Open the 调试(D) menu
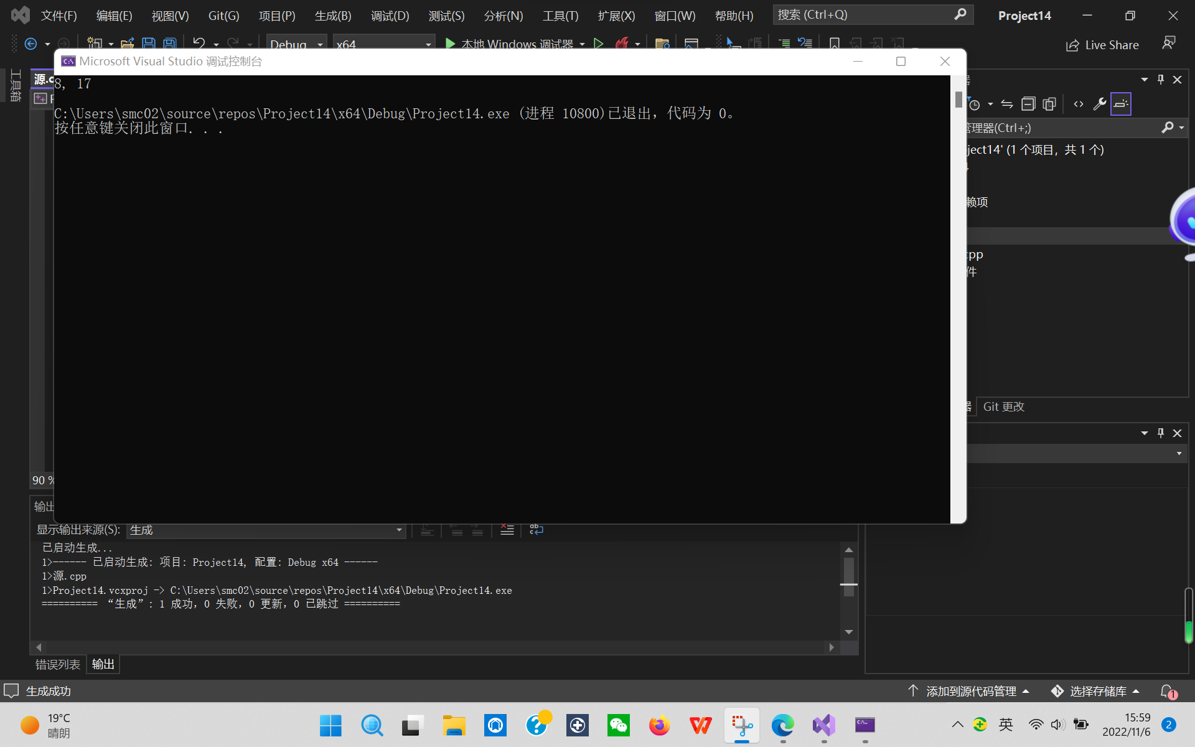Image resolution: width=1195 pixels, height=747 pixels. (x=390, y=16)
